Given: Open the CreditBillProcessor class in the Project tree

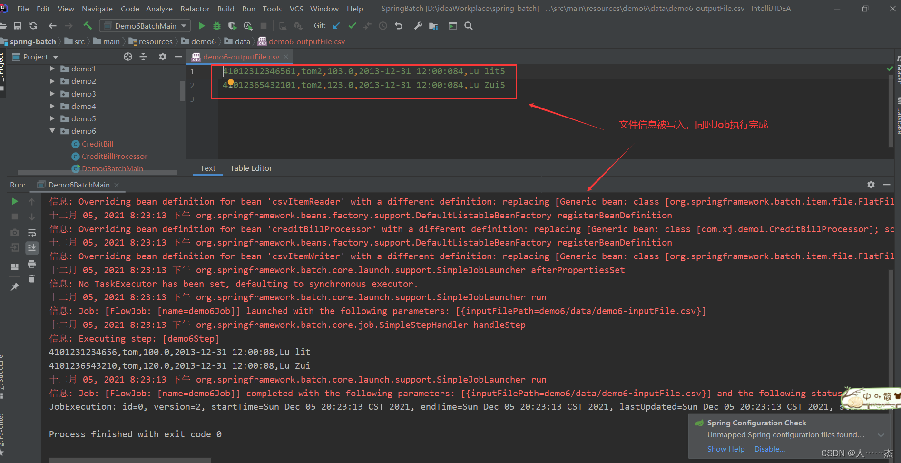Looking at the screenshot, I should (114, 156).
